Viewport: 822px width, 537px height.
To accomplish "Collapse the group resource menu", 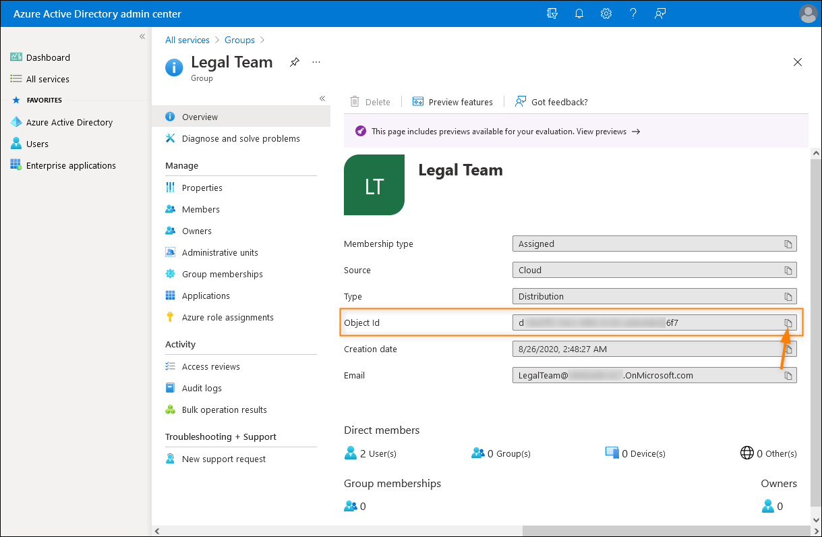I will (x=322, y=98).
